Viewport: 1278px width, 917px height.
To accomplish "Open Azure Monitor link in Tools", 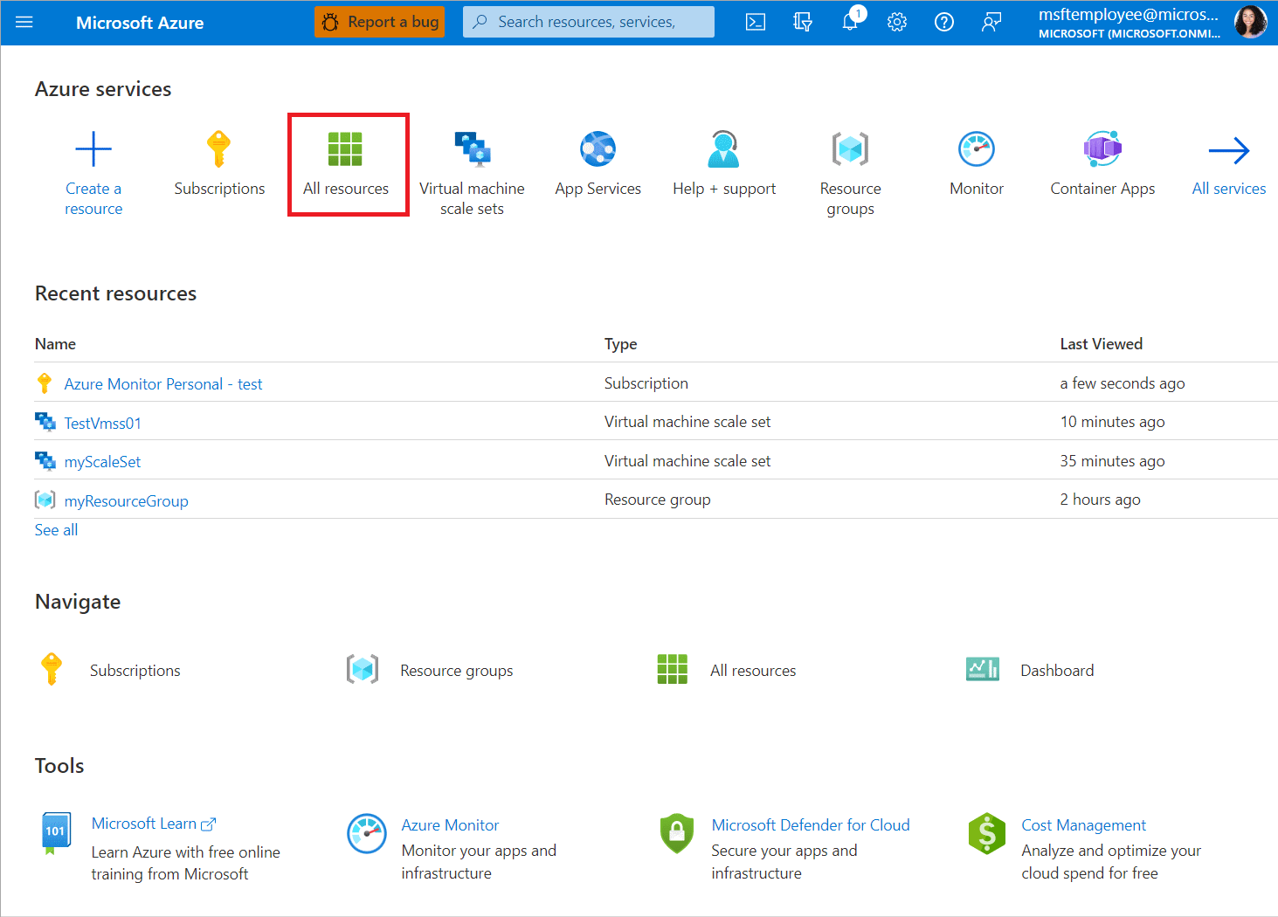I will tap(450, 825).
